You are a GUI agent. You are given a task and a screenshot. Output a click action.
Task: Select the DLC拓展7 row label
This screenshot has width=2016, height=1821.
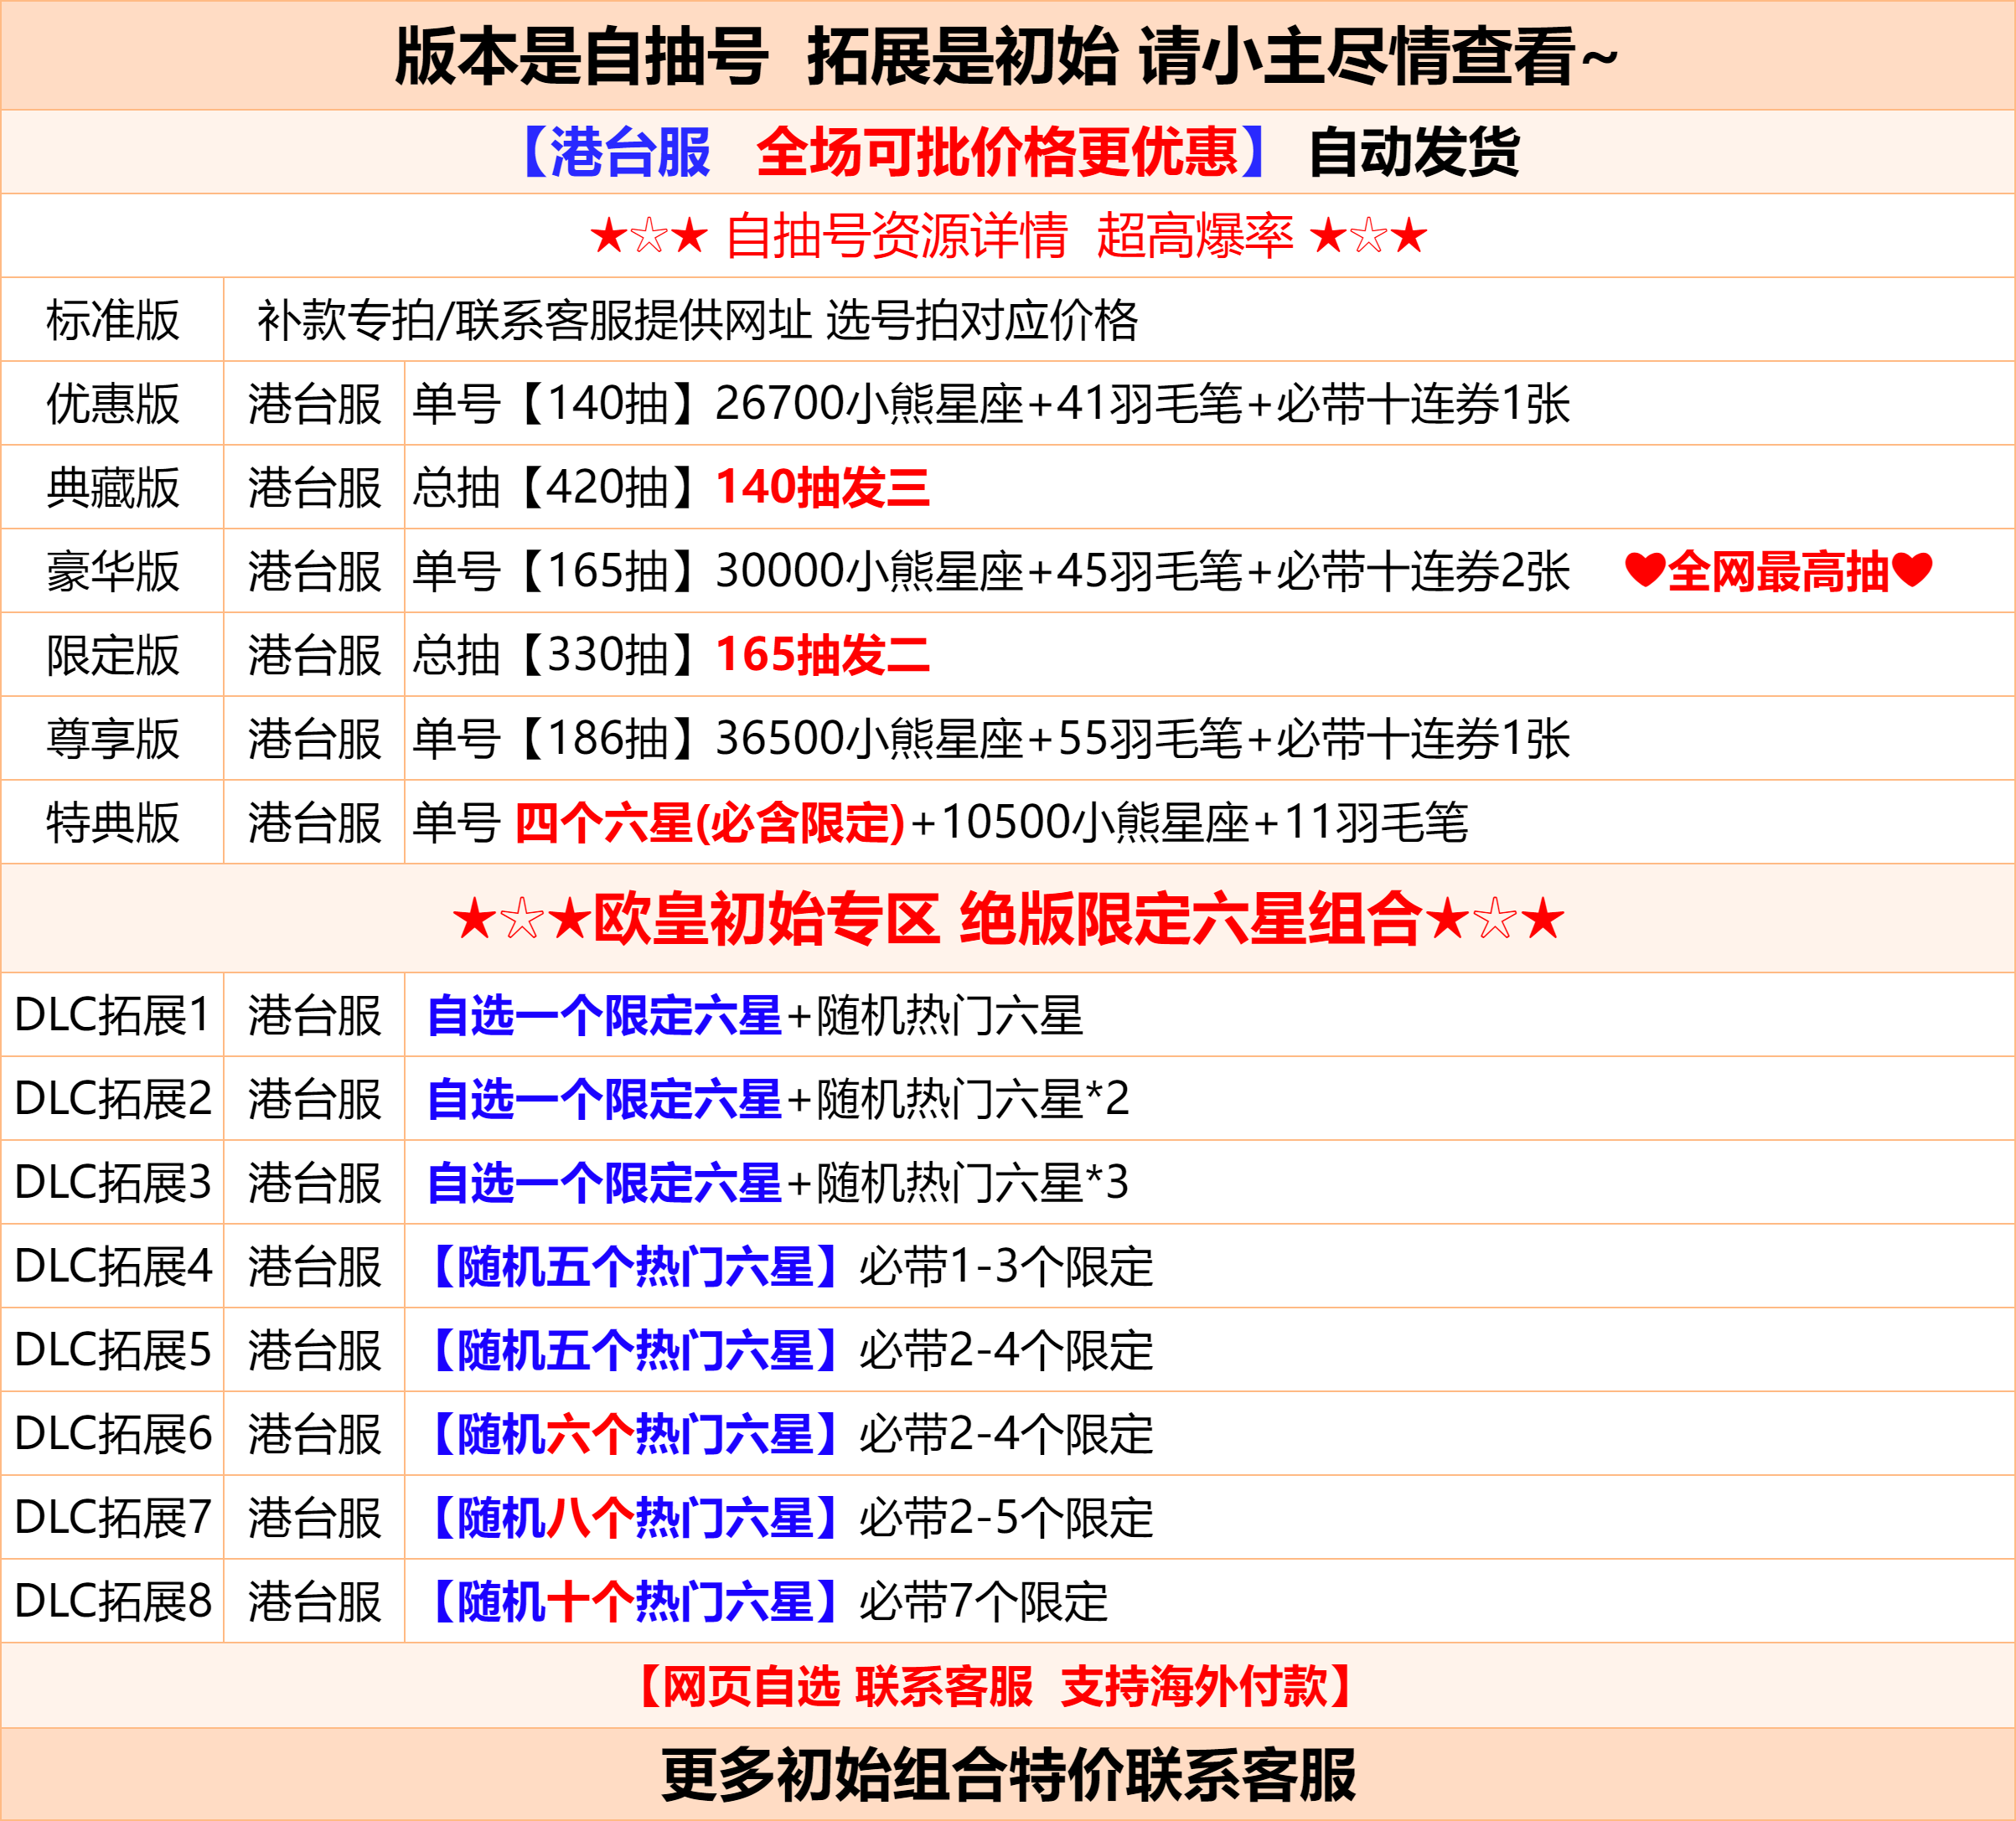[112, 1518]
